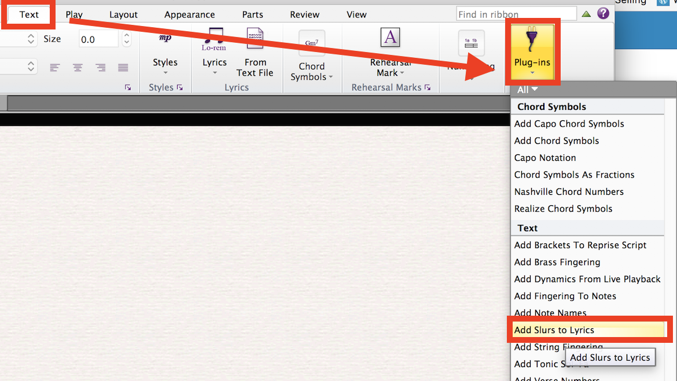
Task: Increase the Size value with the up stepper
Action: (127, 35)
